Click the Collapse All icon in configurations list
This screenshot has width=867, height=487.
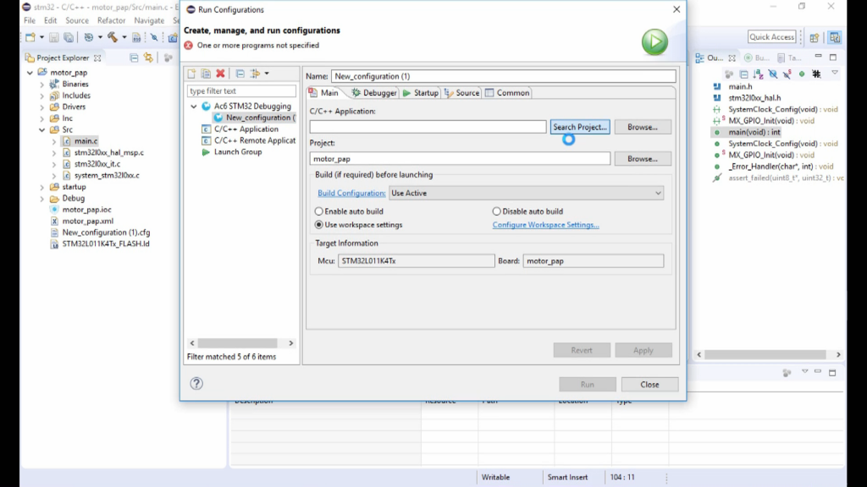coord(240,74)
